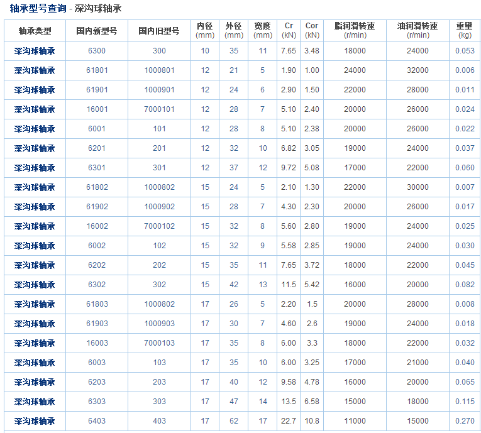Click the 外径 (mm) column header
This screenshot has height=433, width=481.
tap(234, 30)
